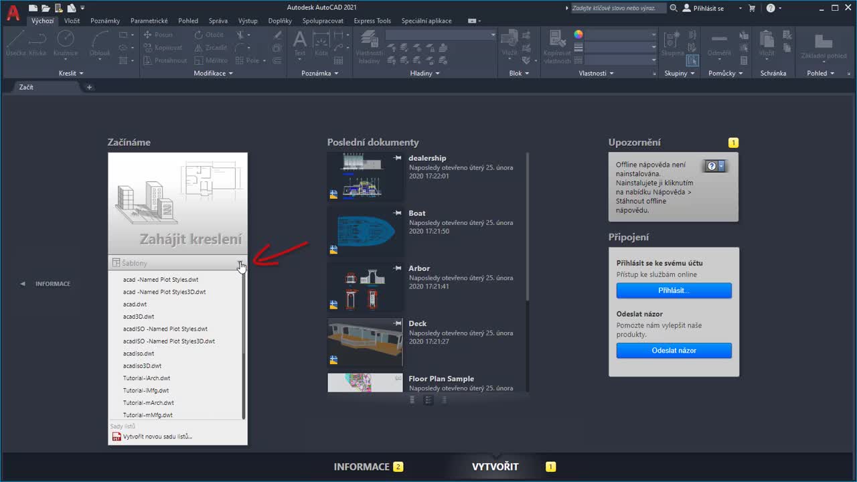This screenshot has height=482, width=857.
Task: Click the Odeslat názor button
Action: pos(674,350)
